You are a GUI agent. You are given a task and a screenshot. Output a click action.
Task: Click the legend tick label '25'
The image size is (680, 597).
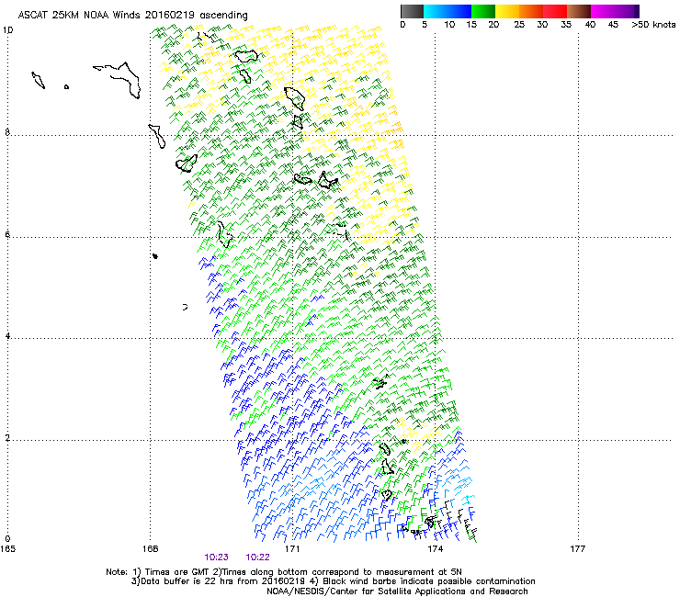pos(519,25)
